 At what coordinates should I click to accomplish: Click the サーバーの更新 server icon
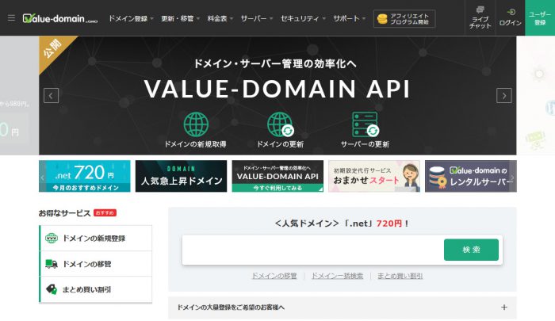tap(366, 124)
